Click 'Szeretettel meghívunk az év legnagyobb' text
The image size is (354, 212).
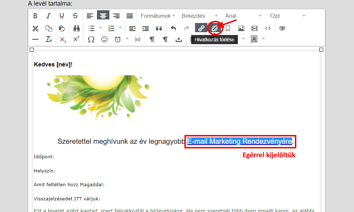tap(121, 141)
